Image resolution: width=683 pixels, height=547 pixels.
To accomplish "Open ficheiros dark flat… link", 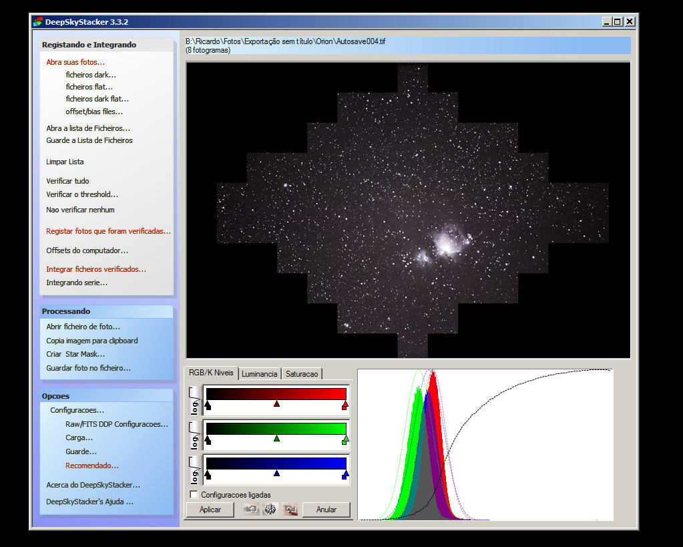I will (97, 99).
